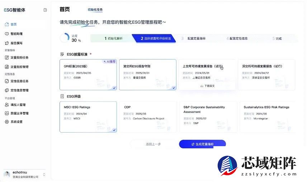Image resolution: width=307 pixels, height=182 pixels.
Task: Click the 定量指标管理 chart icon
Action: point(7,67)
